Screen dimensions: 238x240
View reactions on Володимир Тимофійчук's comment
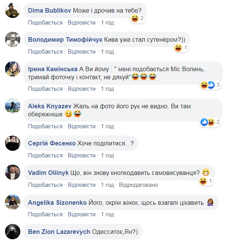click(x=181, y=48)
